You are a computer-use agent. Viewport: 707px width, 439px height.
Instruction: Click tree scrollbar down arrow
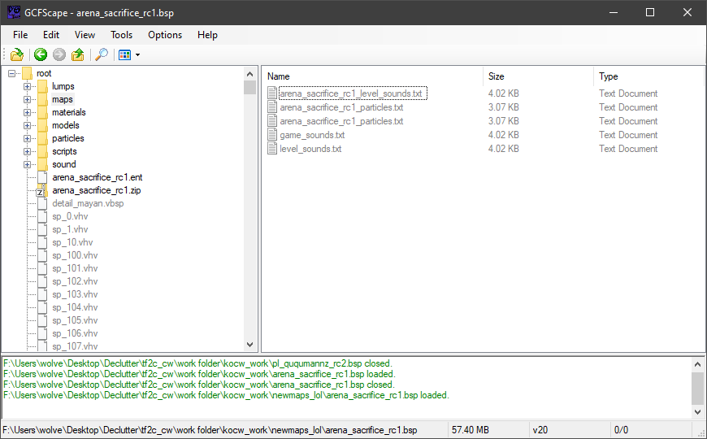(x=250, y=345)
